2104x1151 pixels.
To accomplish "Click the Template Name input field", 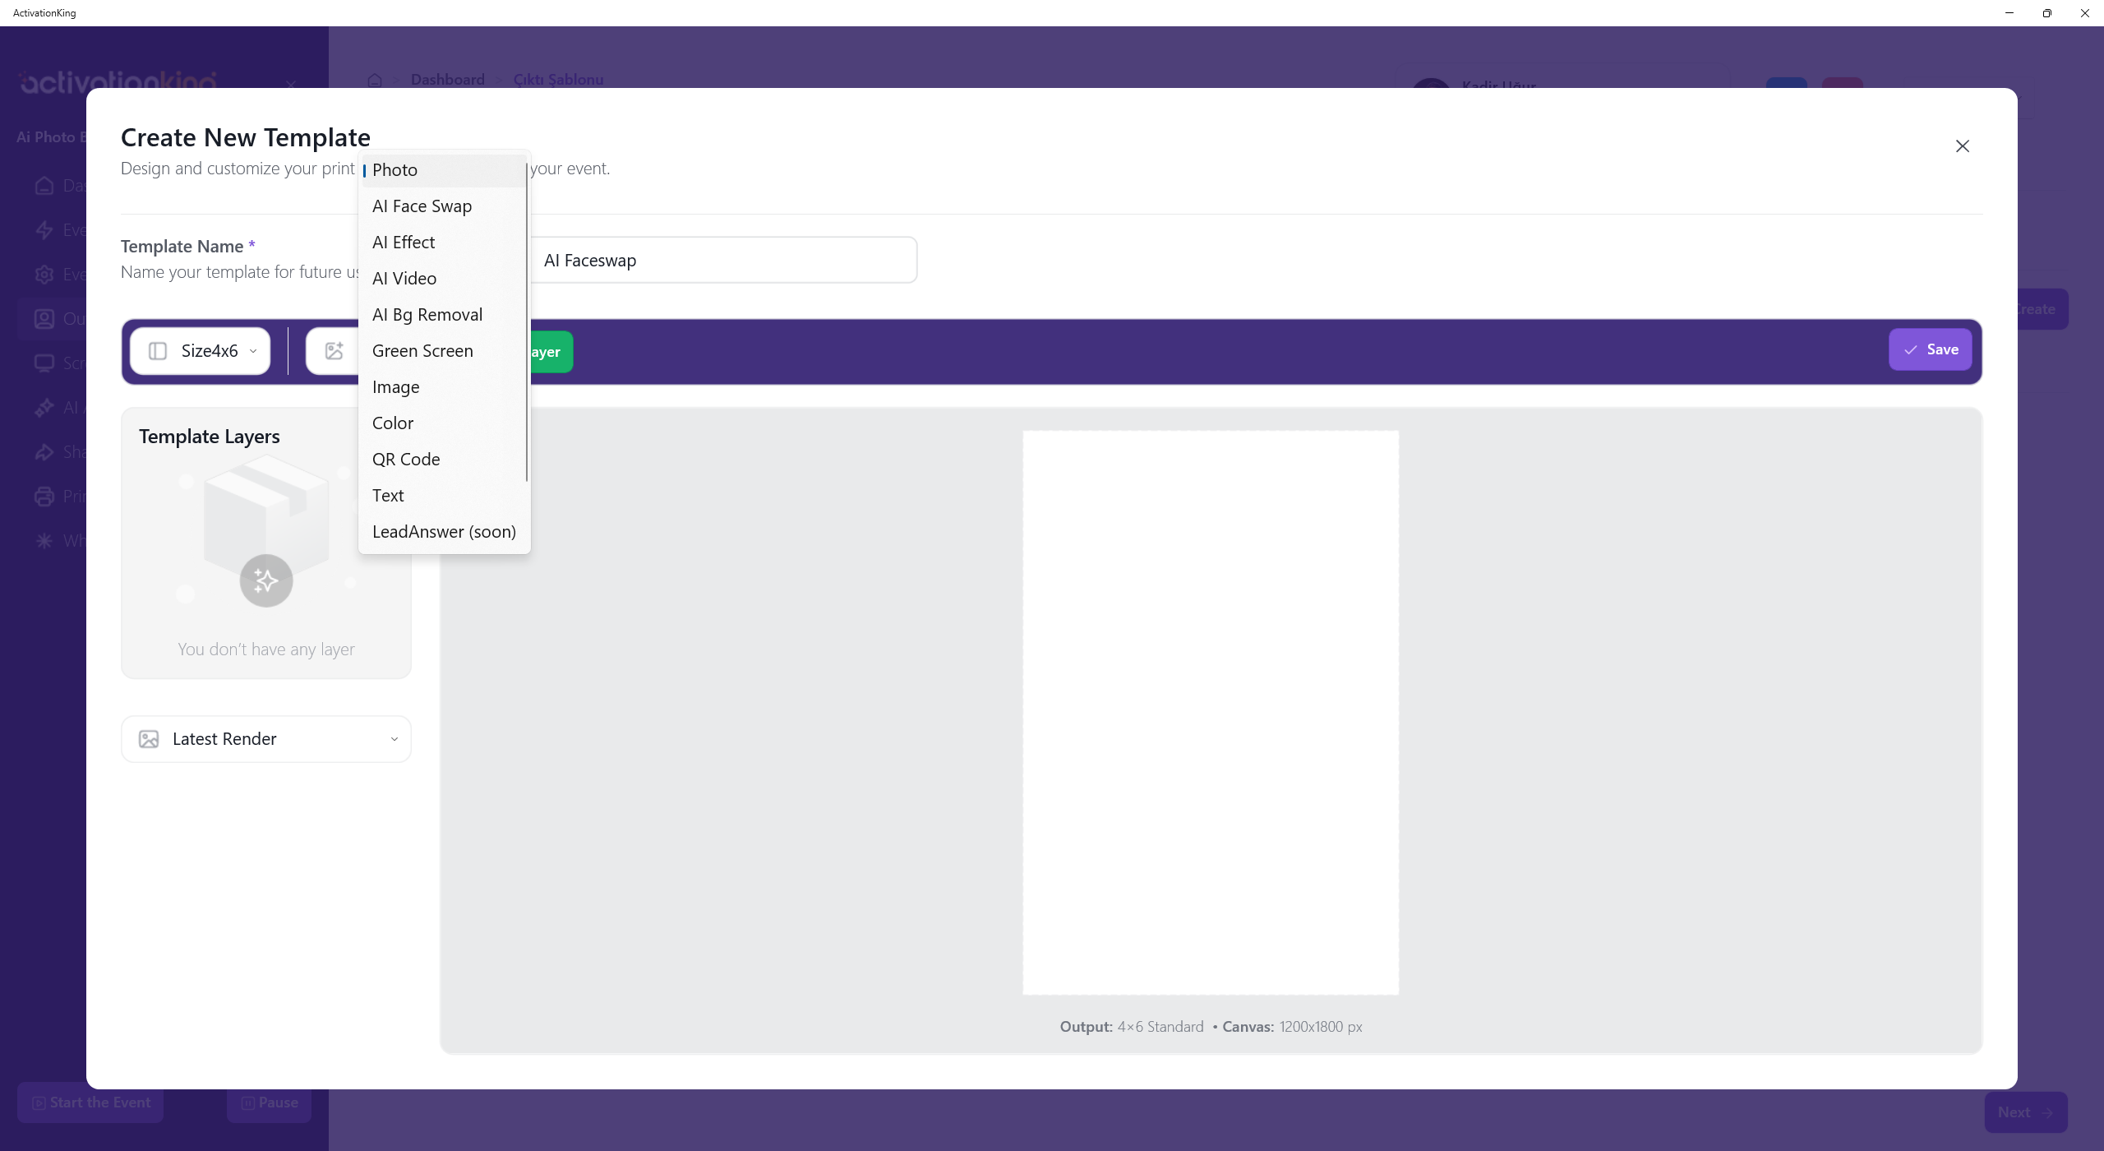I will pos(723,261).
